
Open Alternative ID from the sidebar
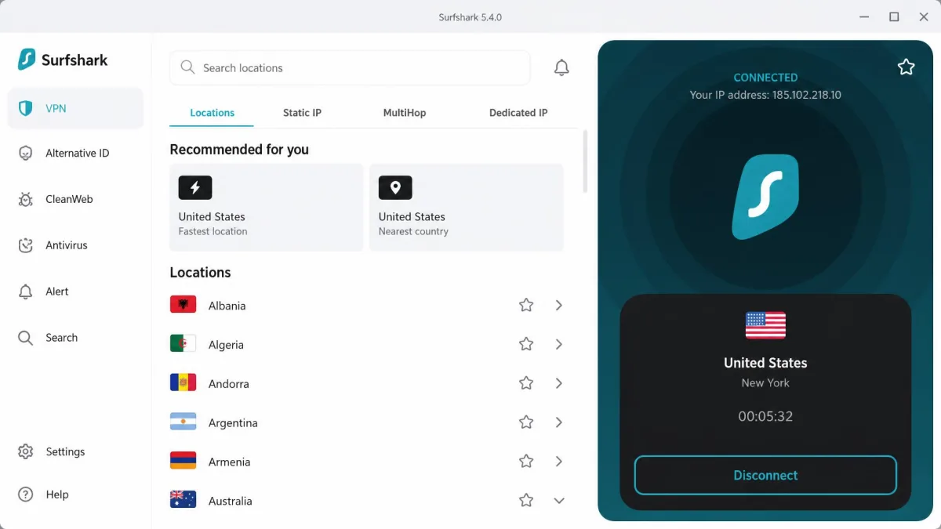pos(75,153)
